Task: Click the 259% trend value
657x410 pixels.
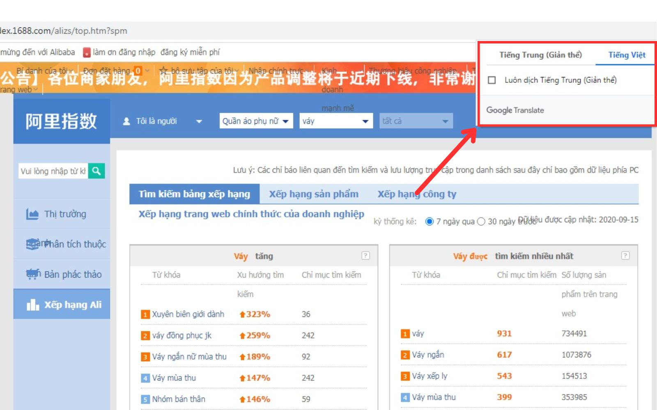Action: point(258,335)
